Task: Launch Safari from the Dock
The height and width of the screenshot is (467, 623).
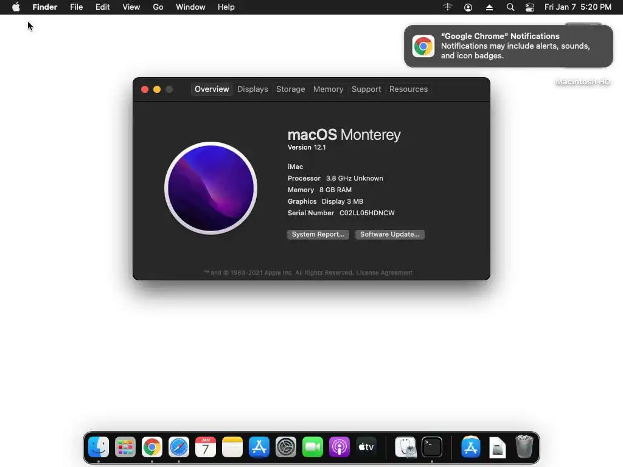Action: pyautogui.click(x=179, y=447)
